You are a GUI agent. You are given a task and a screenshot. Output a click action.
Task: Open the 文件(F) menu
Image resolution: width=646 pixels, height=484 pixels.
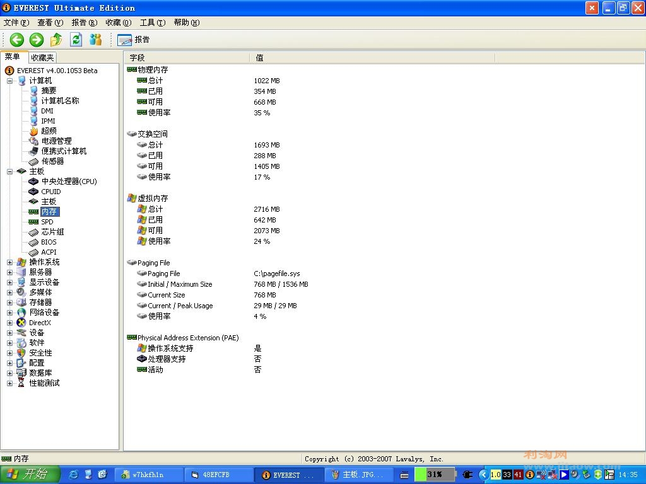16,23
